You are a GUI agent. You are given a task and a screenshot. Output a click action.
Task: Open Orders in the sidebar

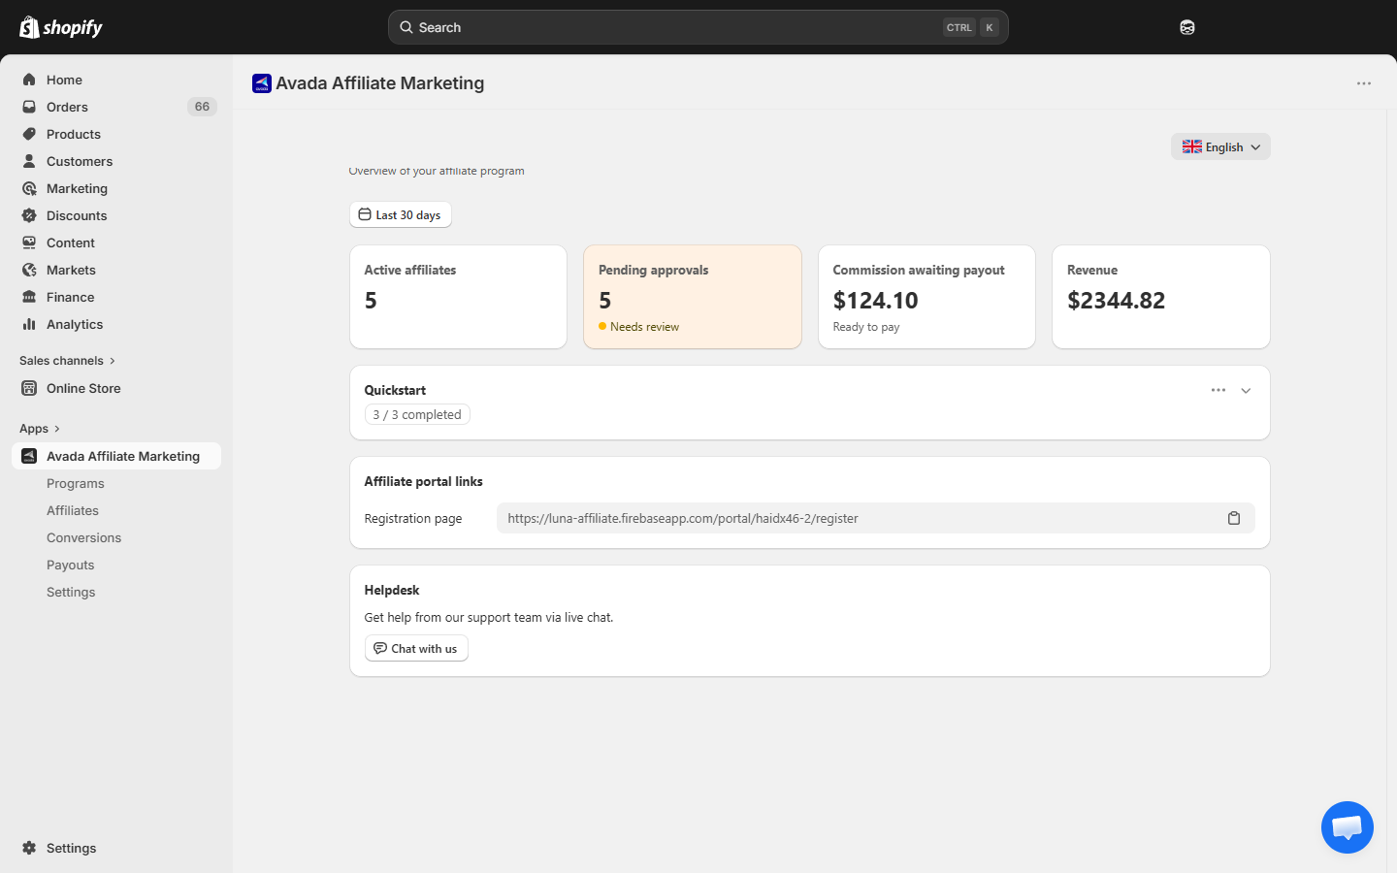tap(116, 107)
